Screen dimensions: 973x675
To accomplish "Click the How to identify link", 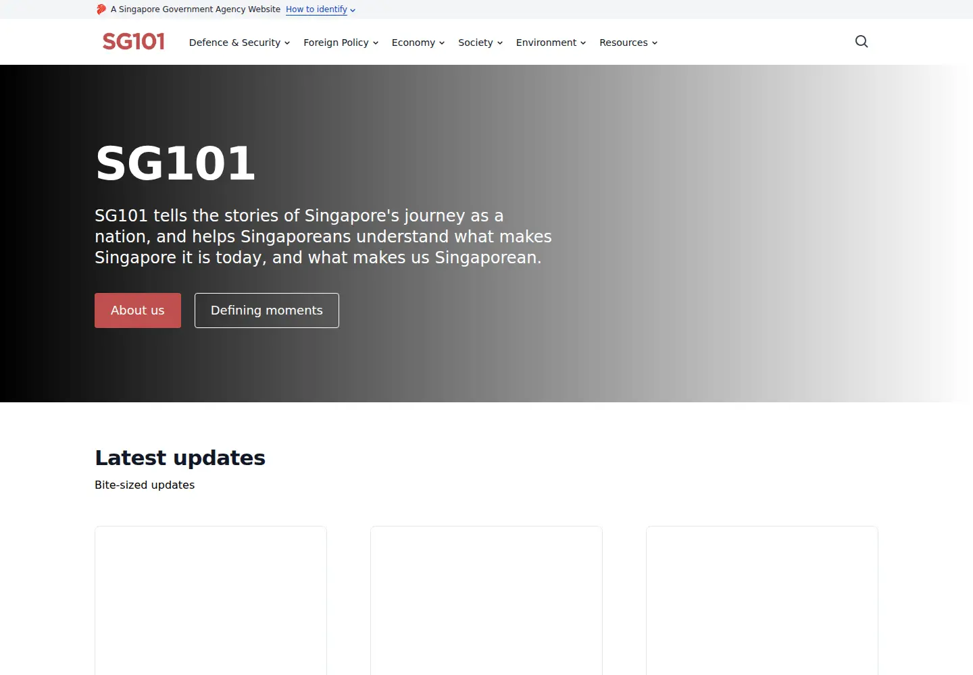I will pos(320,9).
